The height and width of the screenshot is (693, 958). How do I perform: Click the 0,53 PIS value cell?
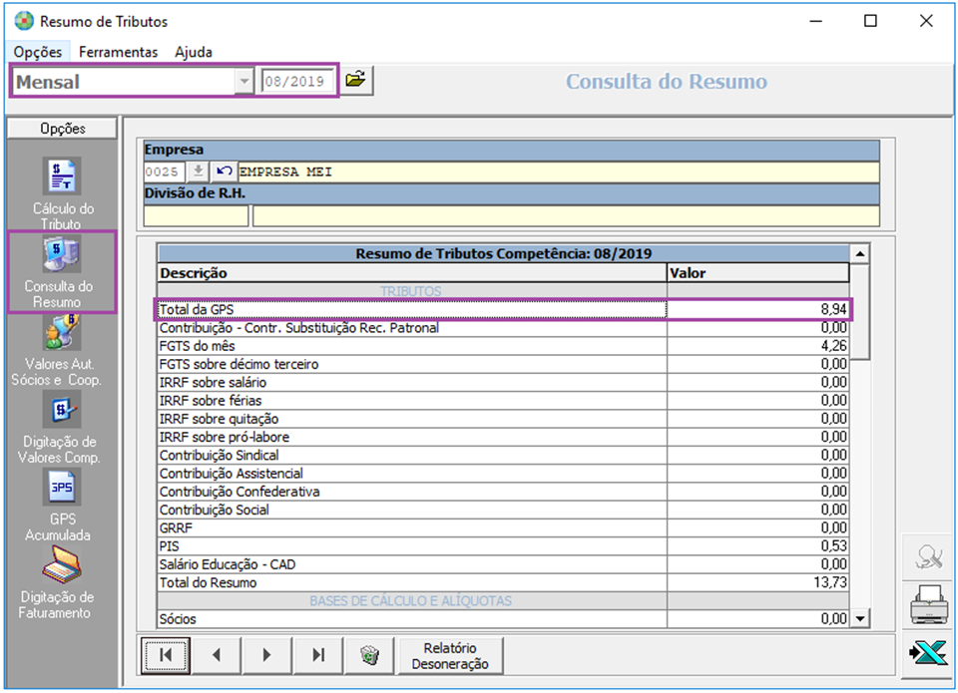pos(757,546)
